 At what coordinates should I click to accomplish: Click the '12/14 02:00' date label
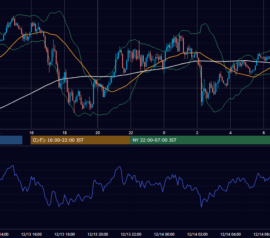coord(197,234)
